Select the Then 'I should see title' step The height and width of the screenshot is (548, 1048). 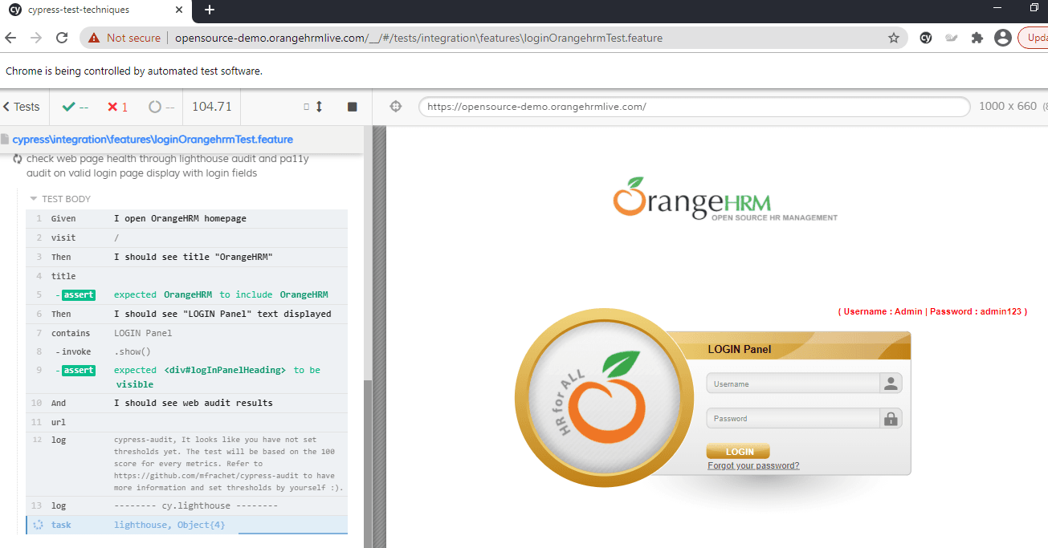pos(186,257)
